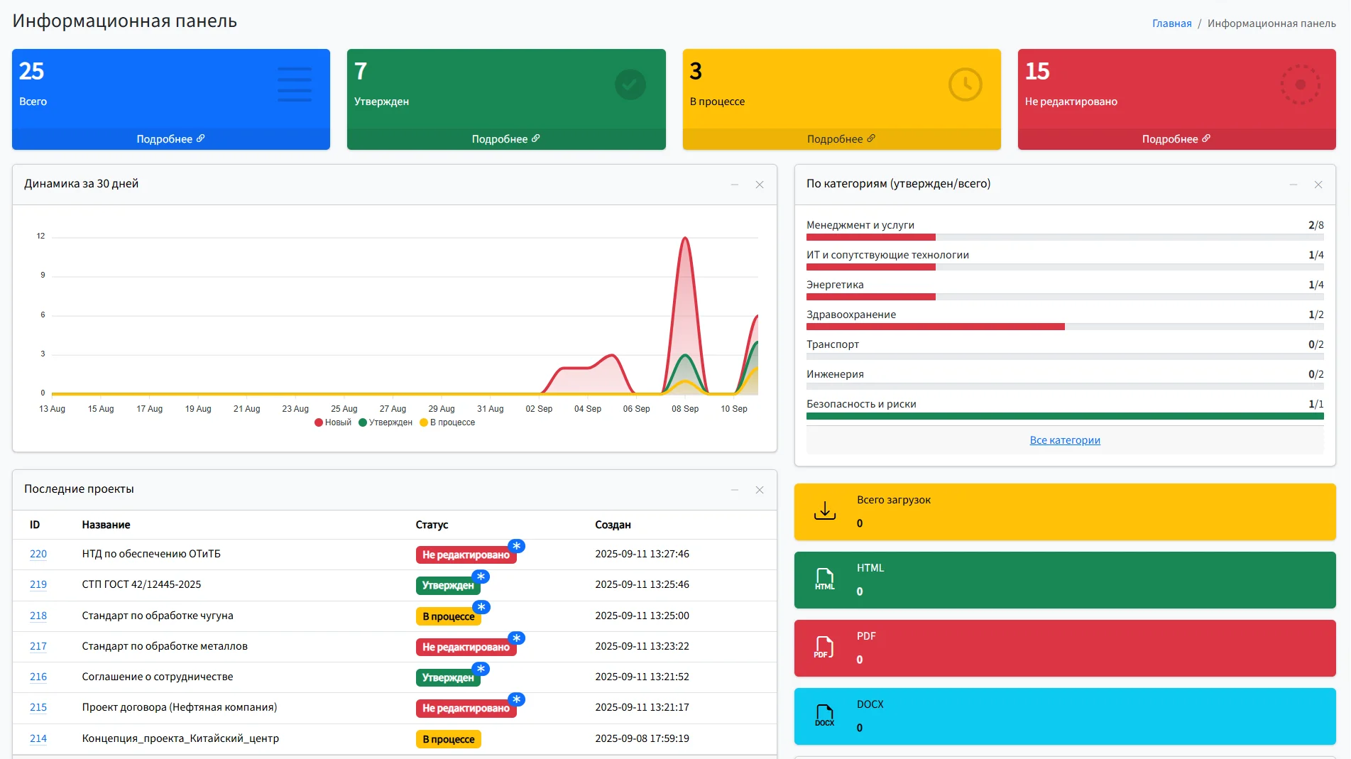Toggle В процессе series in chart legend
The height and width of the screenshot is (759, 1351).
point(447,422)
